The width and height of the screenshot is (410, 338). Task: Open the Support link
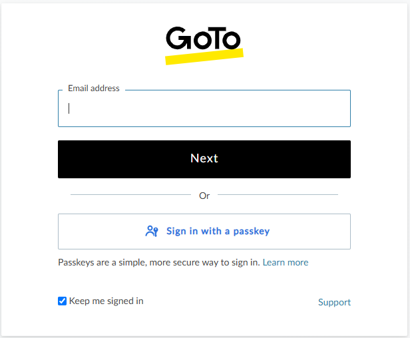[334, 302]
